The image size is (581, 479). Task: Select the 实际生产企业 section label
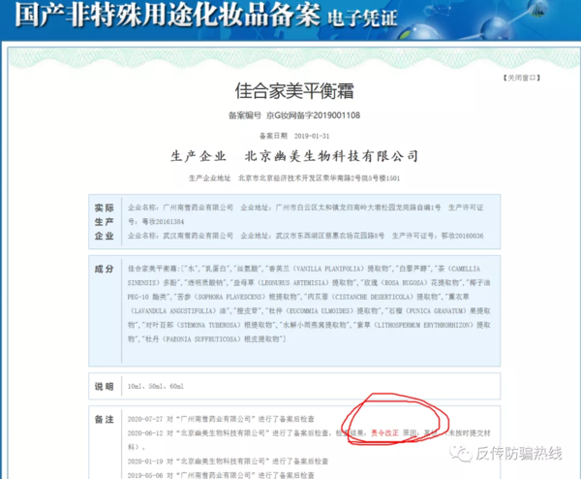pyautogui.click(x=104, y=222)
